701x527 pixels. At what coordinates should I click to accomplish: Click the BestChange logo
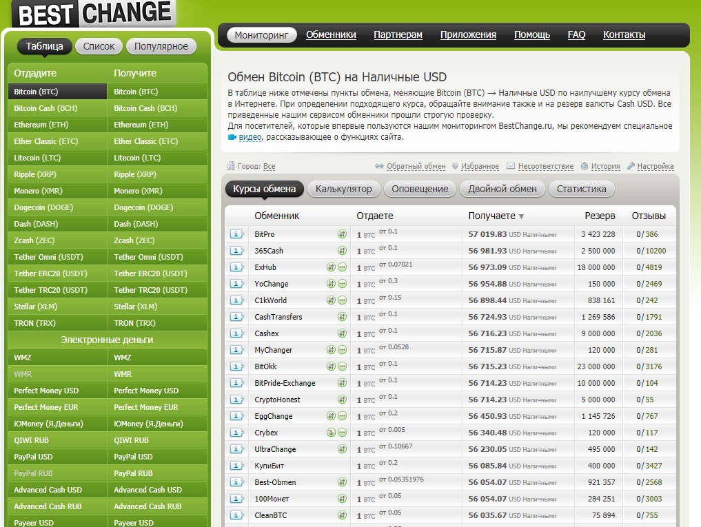(x=94, y=13)
